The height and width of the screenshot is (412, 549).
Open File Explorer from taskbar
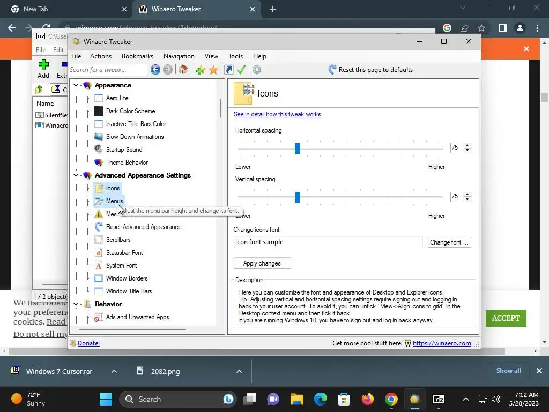click(297, 399)
